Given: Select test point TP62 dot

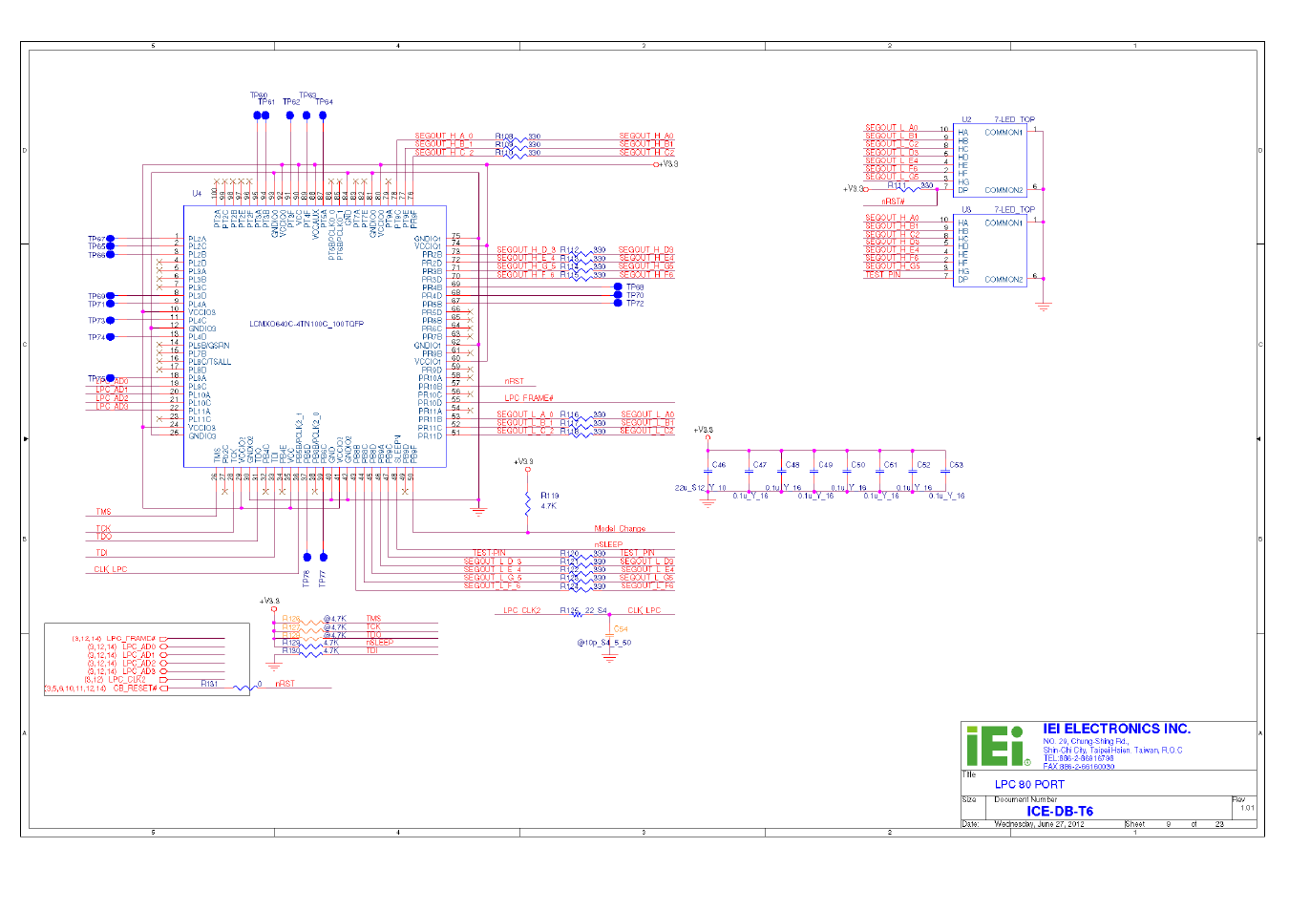Looking at the screenshot, I should coord(290,116).
